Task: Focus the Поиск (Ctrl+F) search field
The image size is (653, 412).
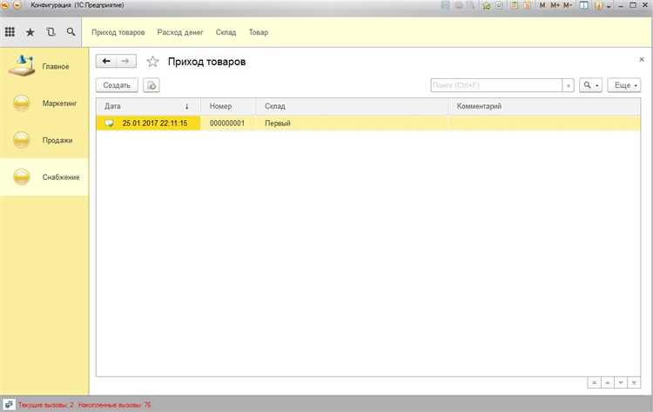Action: point(496,85)
